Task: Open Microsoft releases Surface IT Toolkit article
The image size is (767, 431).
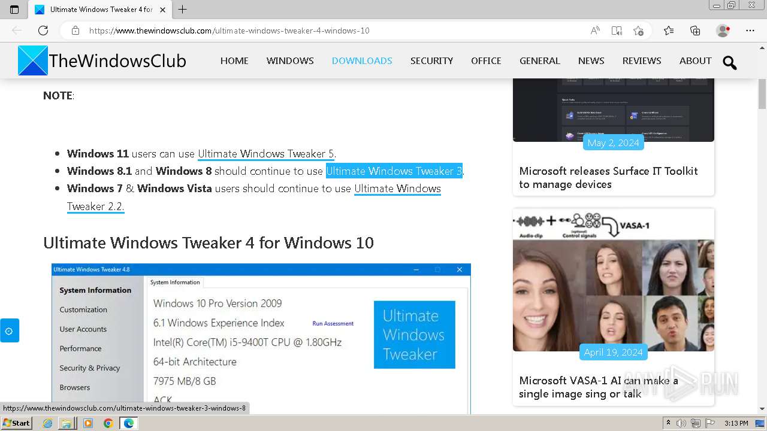Action: pyautogui.click(x=609, y=178)
